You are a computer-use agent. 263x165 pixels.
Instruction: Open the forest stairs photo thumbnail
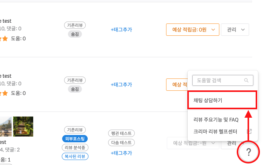point(23,127)
